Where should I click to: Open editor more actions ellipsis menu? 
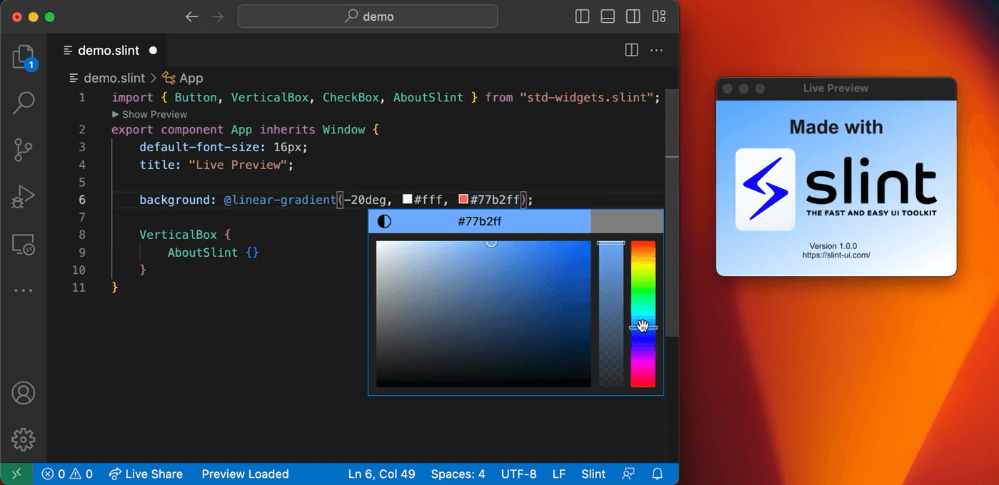coord(656,50)
